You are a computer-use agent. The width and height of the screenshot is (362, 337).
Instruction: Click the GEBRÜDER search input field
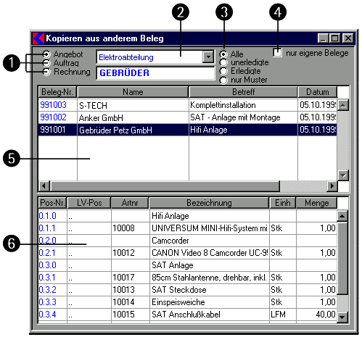[x=155, y=73]
